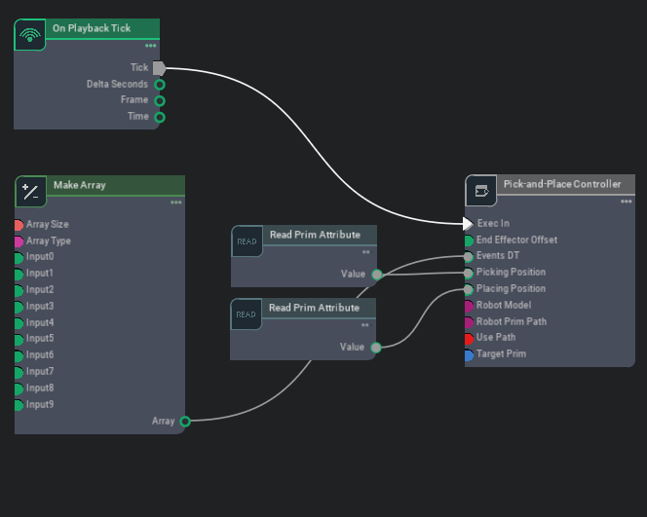Click the Events DT label

click(498, 256)
